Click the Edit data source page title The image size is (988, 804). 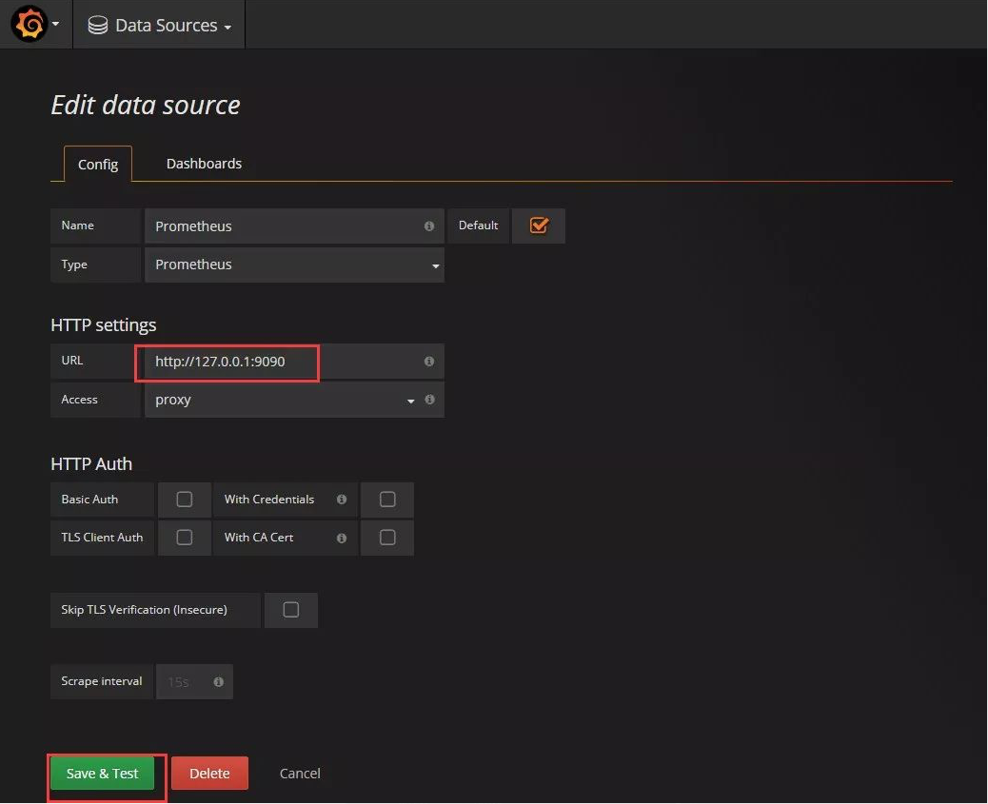[146, 105]
